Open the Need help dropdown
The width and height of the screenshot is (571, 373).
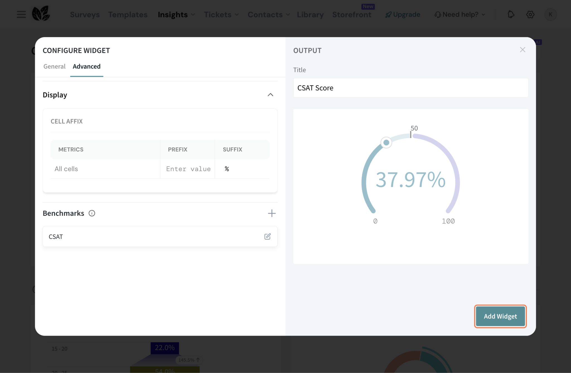pos(460,14)
